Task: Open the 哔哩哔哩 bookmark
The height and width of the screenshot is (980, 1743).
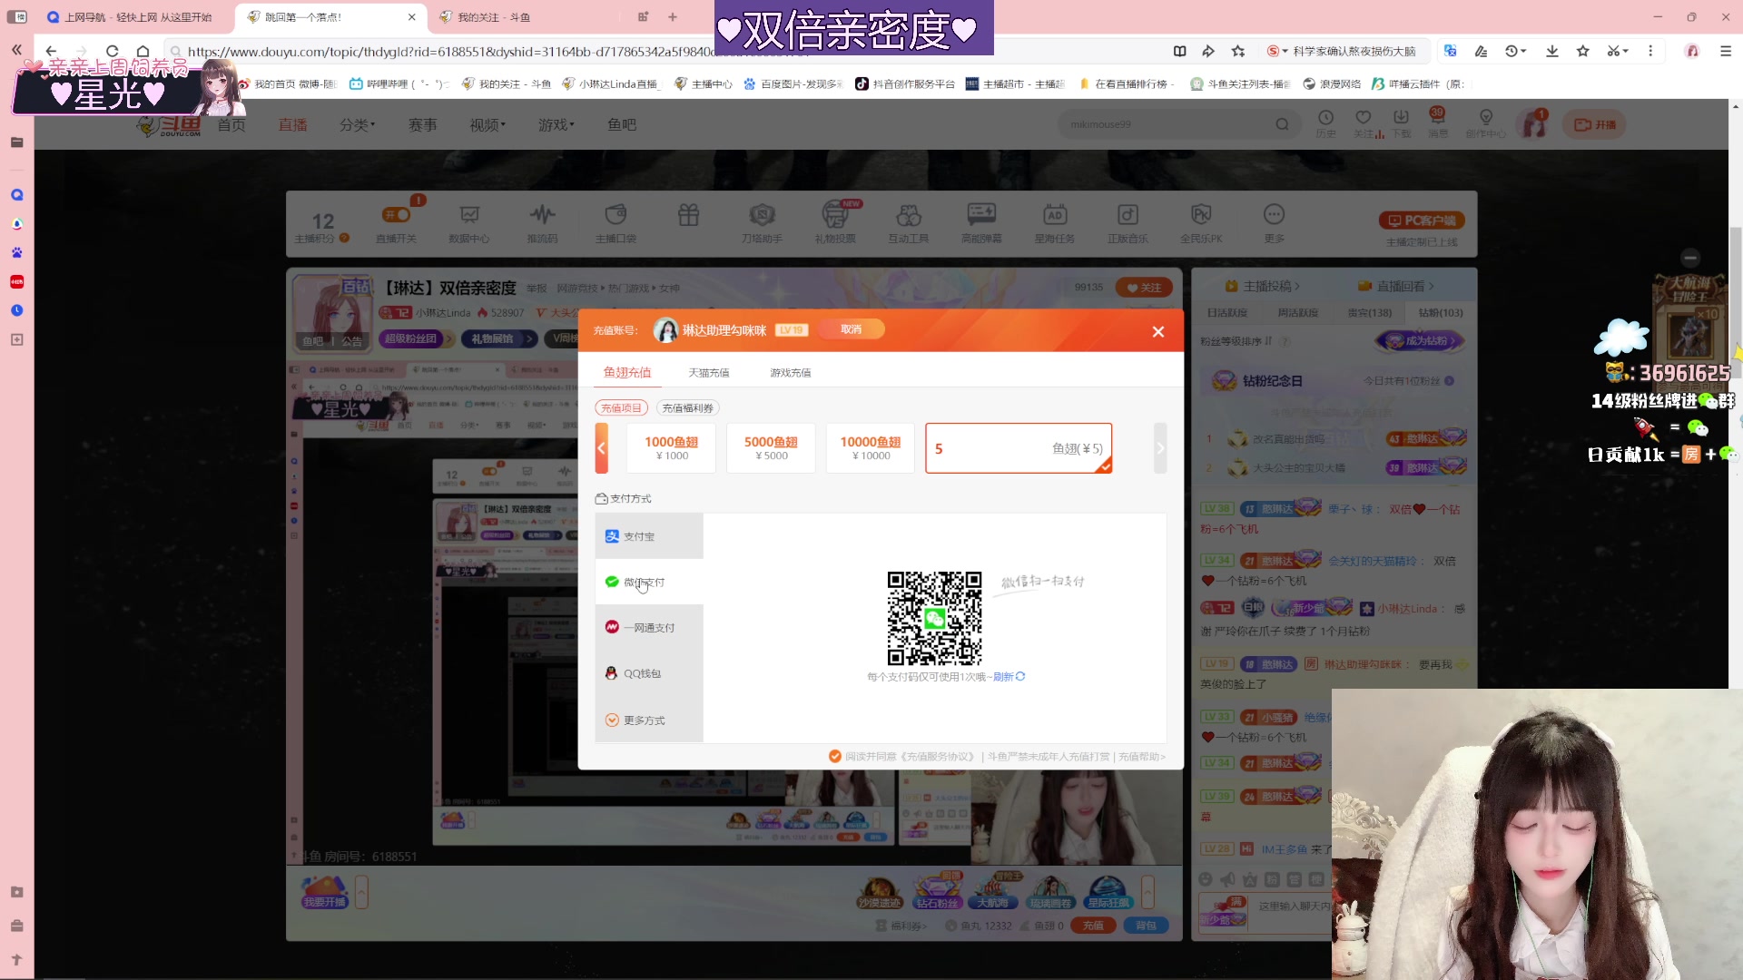Action: [x=399, y=84]
